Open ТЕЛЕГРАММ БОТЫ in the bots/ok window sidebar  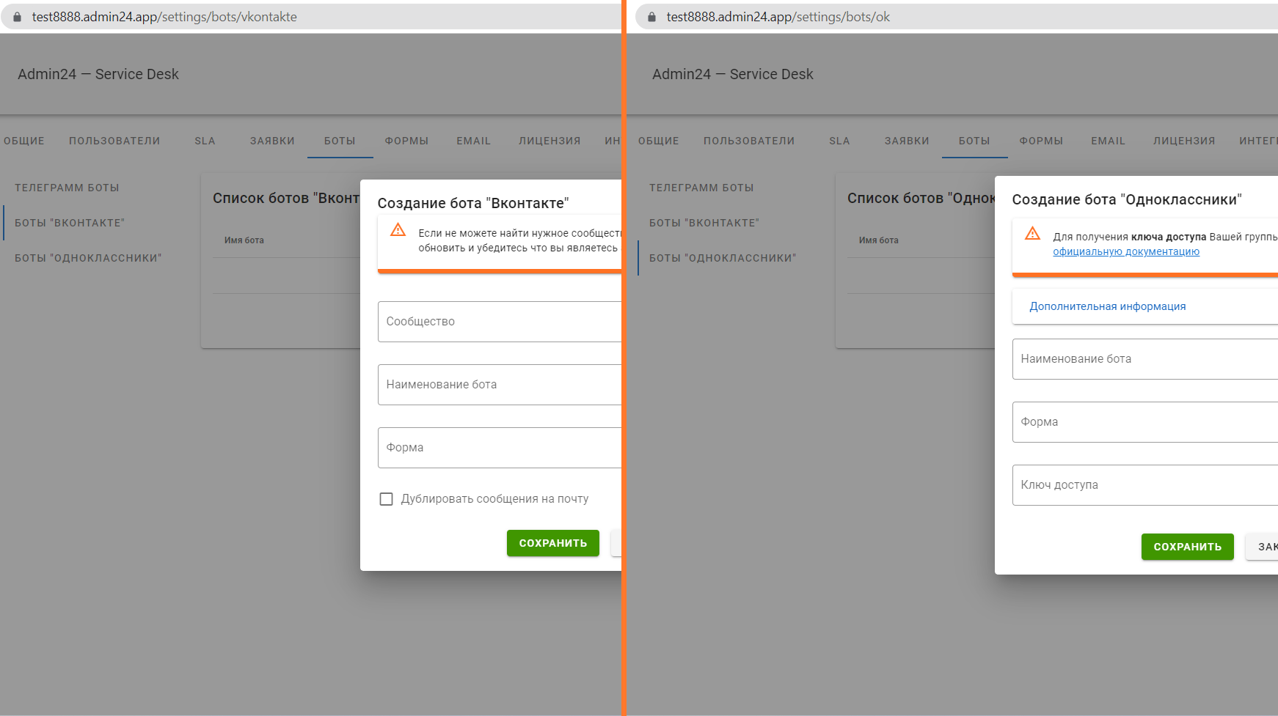(702, 188)
